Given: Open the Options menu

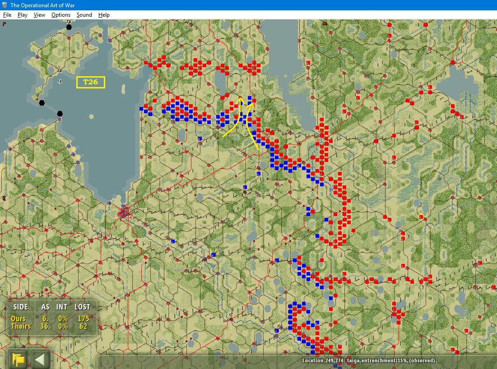Looking at the screenshot, I should click(61, 15).
